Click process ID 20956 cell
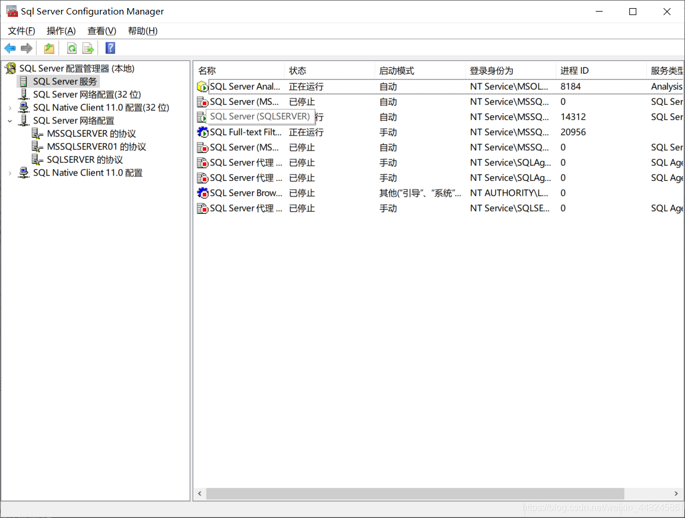Screen dimensions: 685x518 point(573,132)
